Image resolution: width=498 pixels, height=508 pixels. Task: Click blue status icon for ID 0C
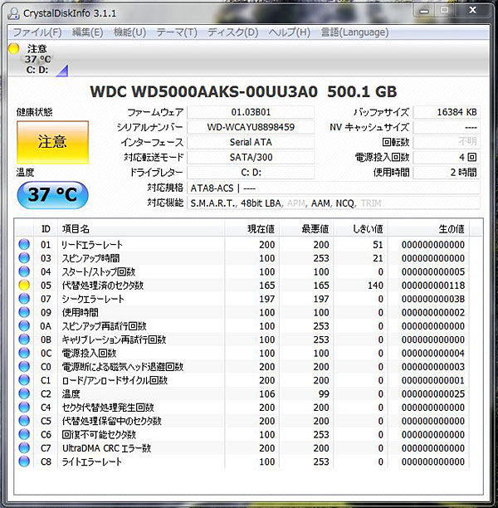(x=24, y=353)
